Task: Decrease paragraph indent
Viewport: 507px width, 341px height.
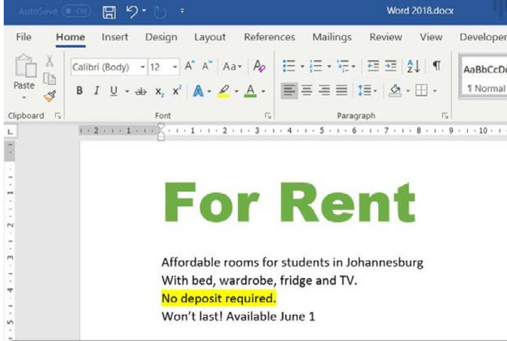Action: [373, 66]
